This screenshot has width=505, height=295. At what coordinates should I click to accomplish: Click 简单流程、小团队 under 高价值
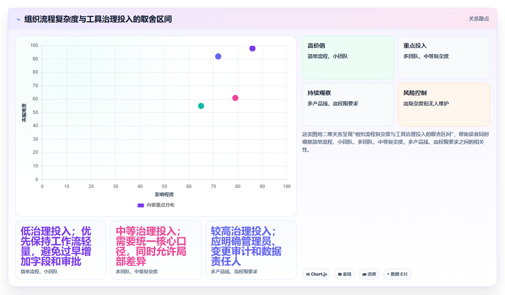coord(327,56)
